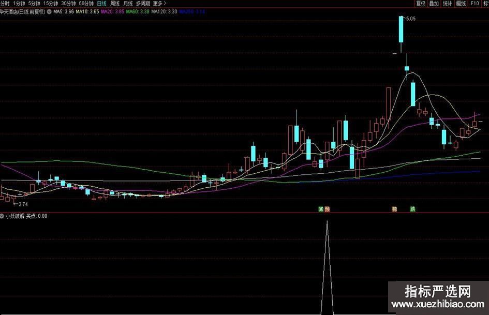489x315 pixels.
Task: Open F10 company information
Action: [x=474, y=3]
